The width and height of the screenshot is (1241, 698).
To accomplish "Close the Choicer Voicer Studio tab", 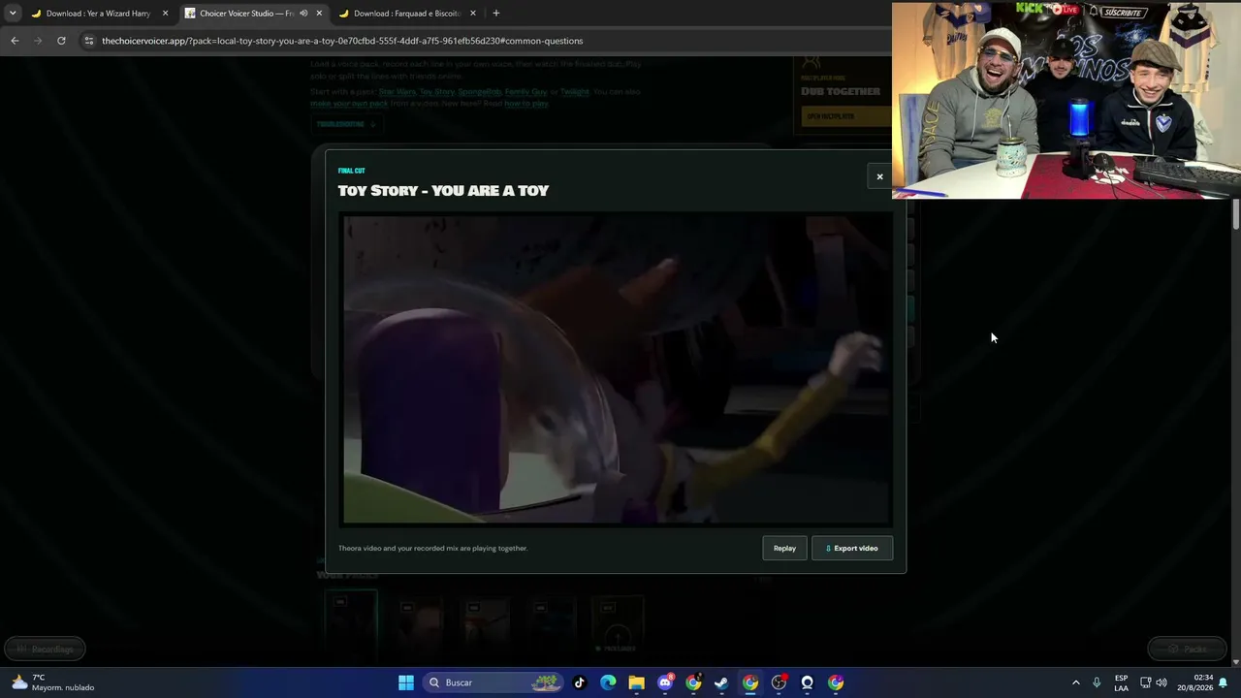I will (319, 14).
